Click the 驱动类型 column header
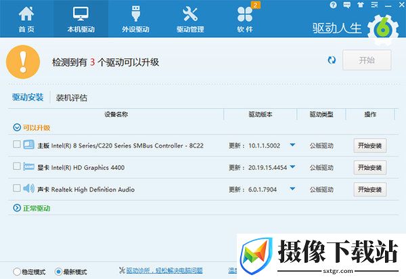This screenshot has height=279, width=406. tap(321, 114)
